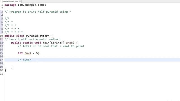The width and height of the screenshot is (180, 101).
Task: Click line number 10 in the gutter
Action: (1, 36)
